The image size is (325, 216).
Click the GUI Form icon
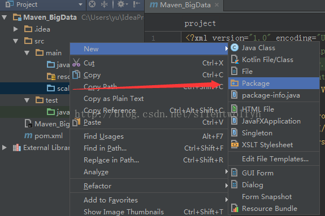click(235, 173)
